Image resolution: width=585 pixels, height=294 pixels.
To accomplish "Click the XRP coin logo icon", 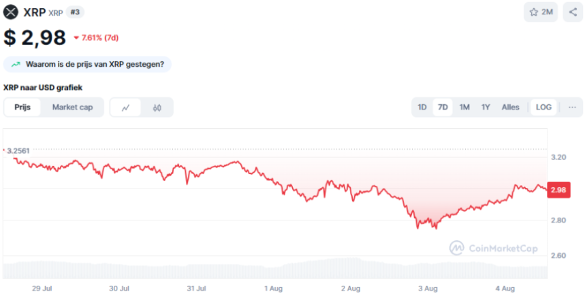I will pos(12,12).
